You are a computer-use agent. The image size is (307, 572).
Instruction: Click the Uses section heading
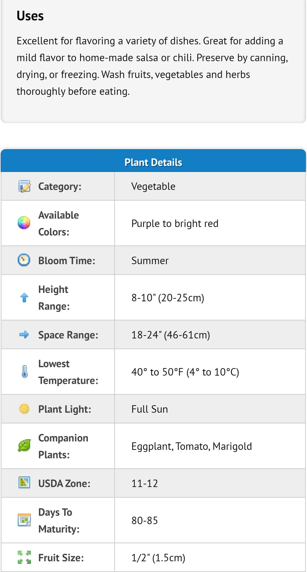(x=30, y=16)
